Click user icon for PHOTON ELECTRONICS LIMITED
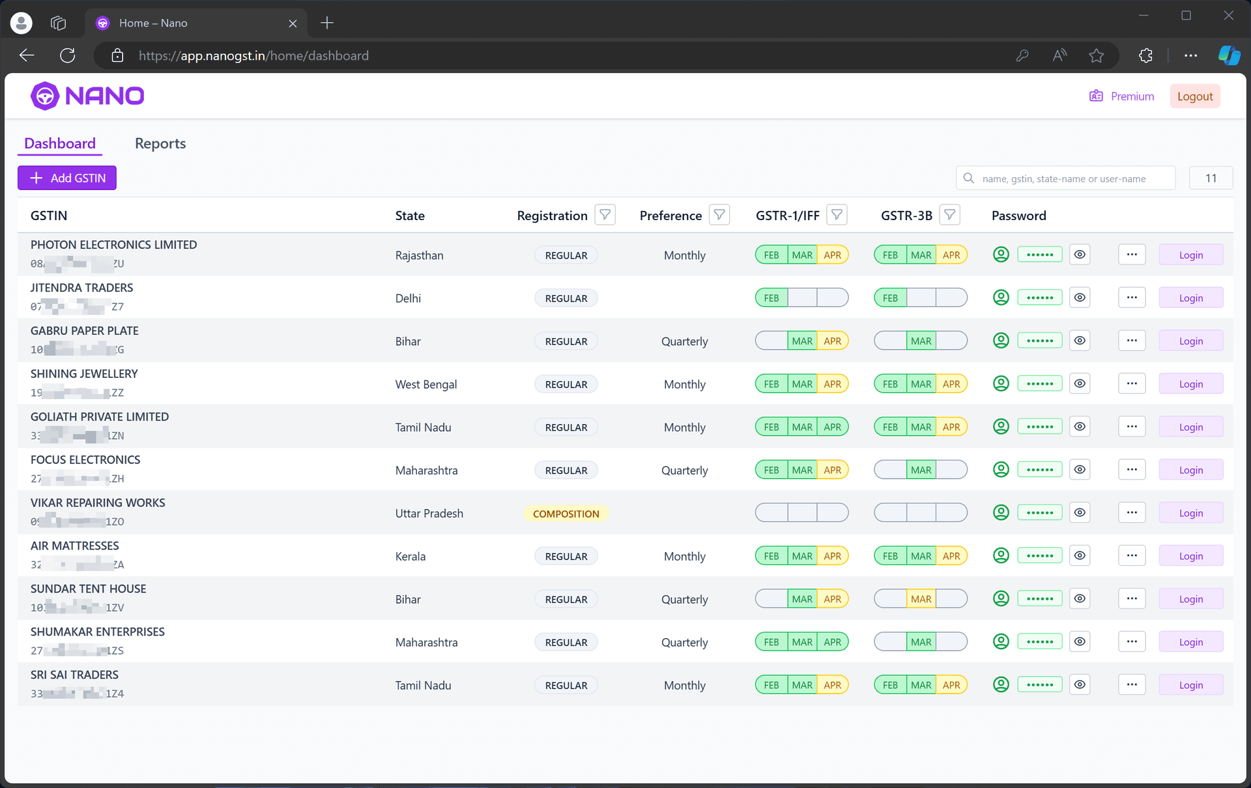 click(x=1001, y=255)
